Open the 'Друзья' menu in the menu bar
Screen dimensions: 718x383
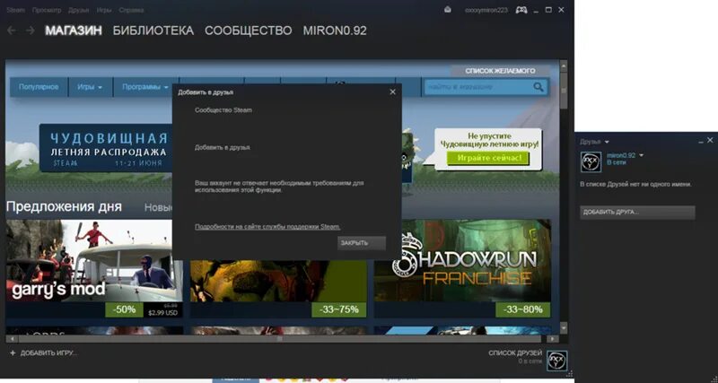coord(78,10)
